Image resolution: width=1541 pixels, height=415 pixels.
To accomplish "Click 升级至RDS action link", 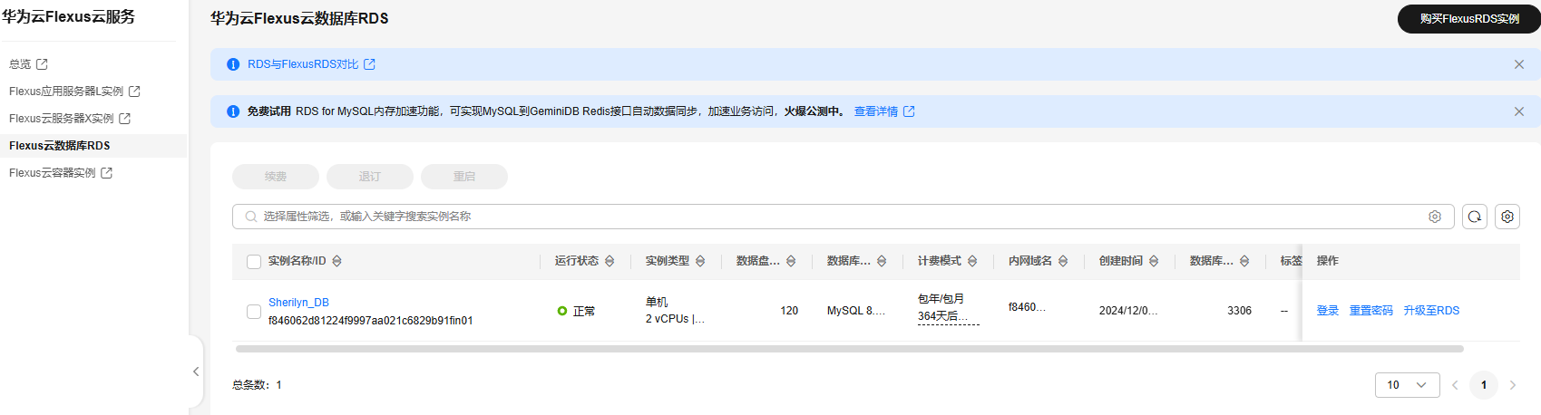I will pyautogui.click(x=1431, y=311).
